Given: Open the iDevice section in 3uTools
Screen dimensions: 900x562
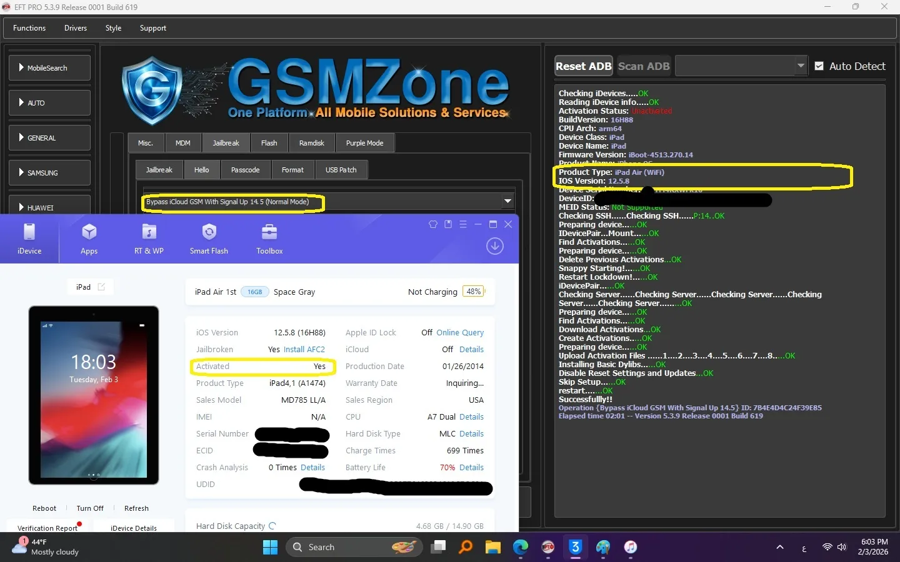Looking at the screenshot, I should point(29,239).
